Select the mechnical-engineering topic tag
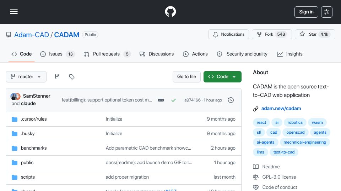 305,142
